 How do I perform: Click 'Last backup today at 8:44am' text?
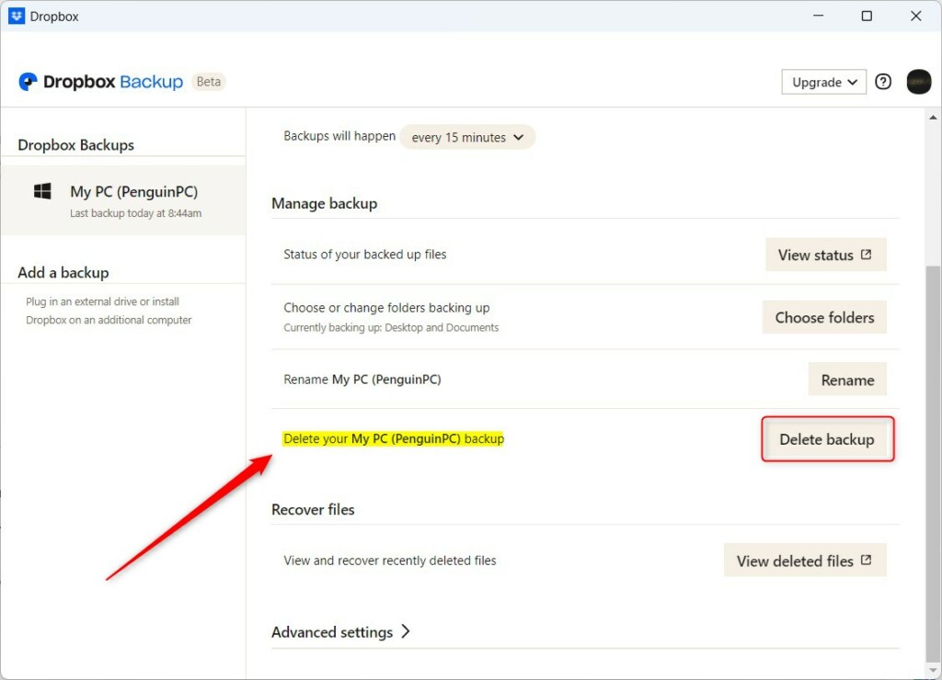point(136,213)
